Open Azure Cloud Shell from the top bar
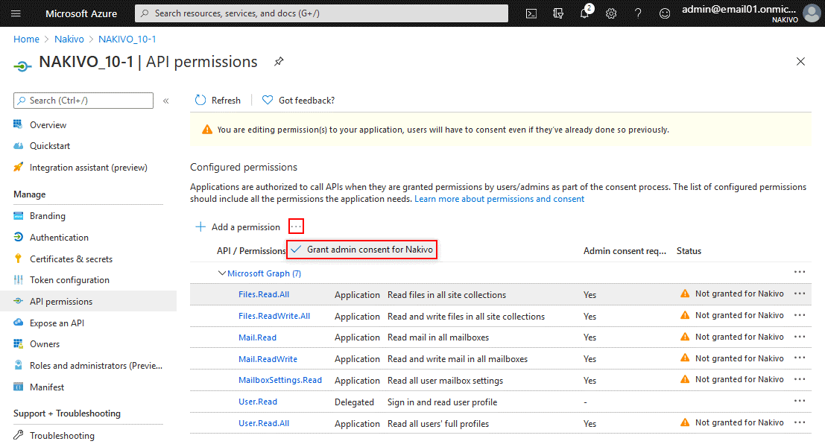825x447 pixels. [531, 13]
